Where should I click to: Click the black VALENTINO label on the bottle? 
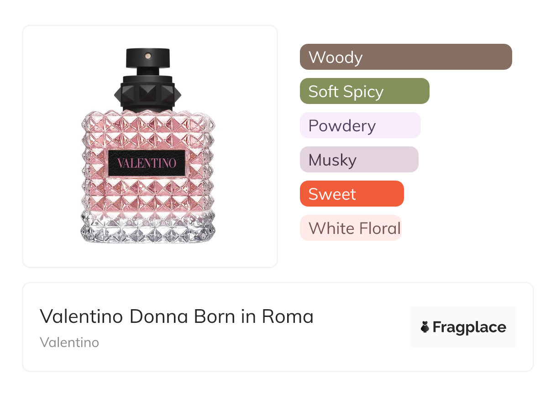147,163
